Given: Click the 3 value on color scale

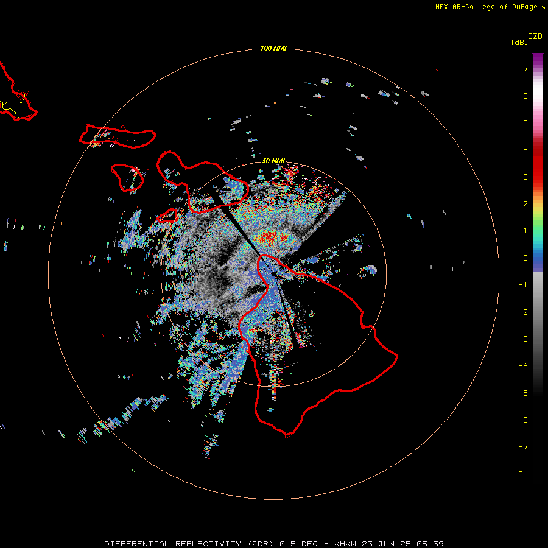Looking at the screenshot, I should [525, 177].
